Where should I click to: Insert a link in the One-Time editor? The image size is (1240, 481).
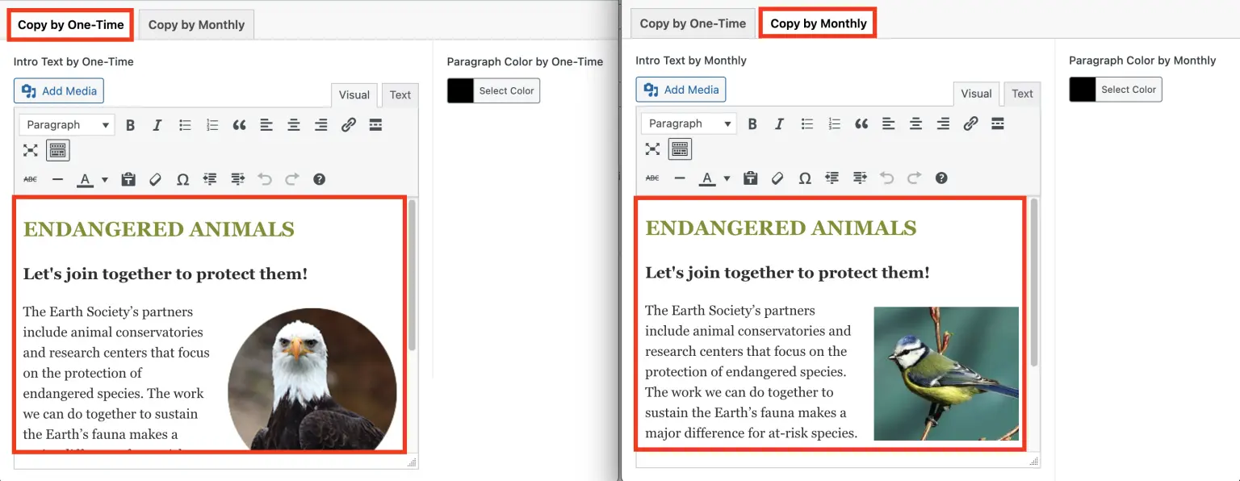tap(348, 125)
